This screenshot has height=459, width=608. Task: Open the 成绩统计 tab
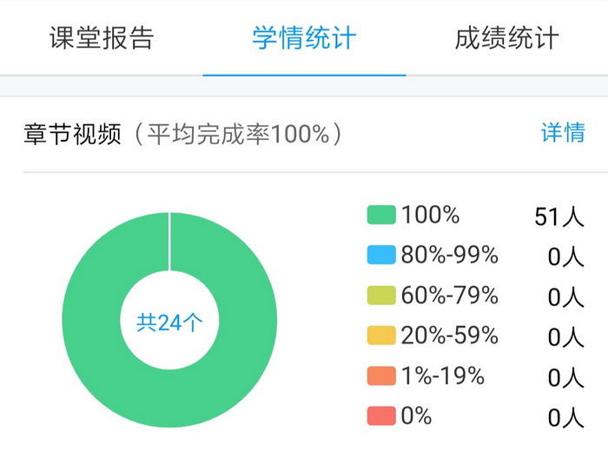(x=506, y=38)
